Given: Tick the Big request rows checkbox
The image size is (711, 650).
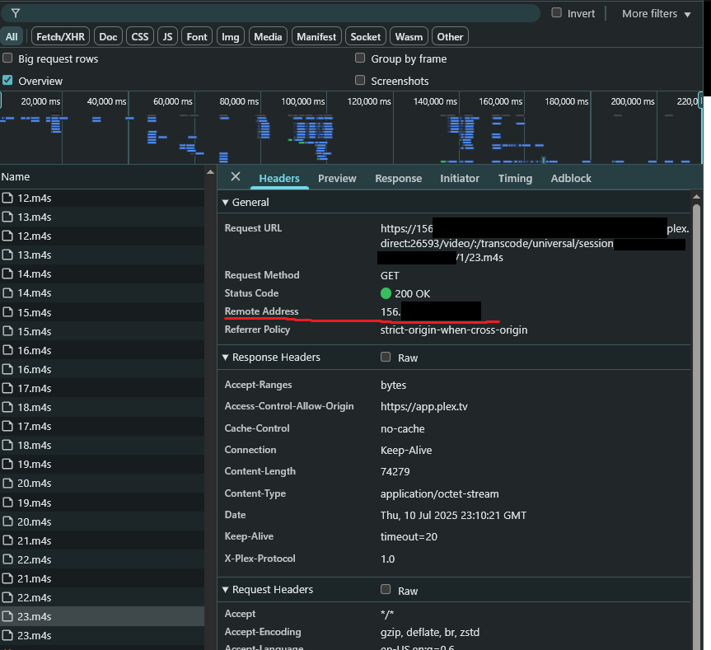Looking at the screenshot, I should tap(7, 58).
